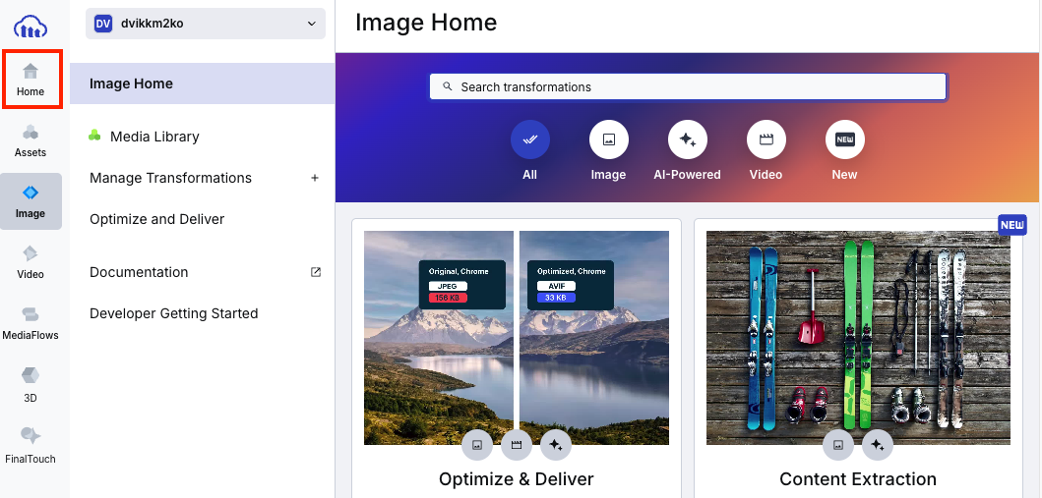Open Optimize and Deliver sidebar item
This screenshot has width=1042, height=498.
pos(157,219)
